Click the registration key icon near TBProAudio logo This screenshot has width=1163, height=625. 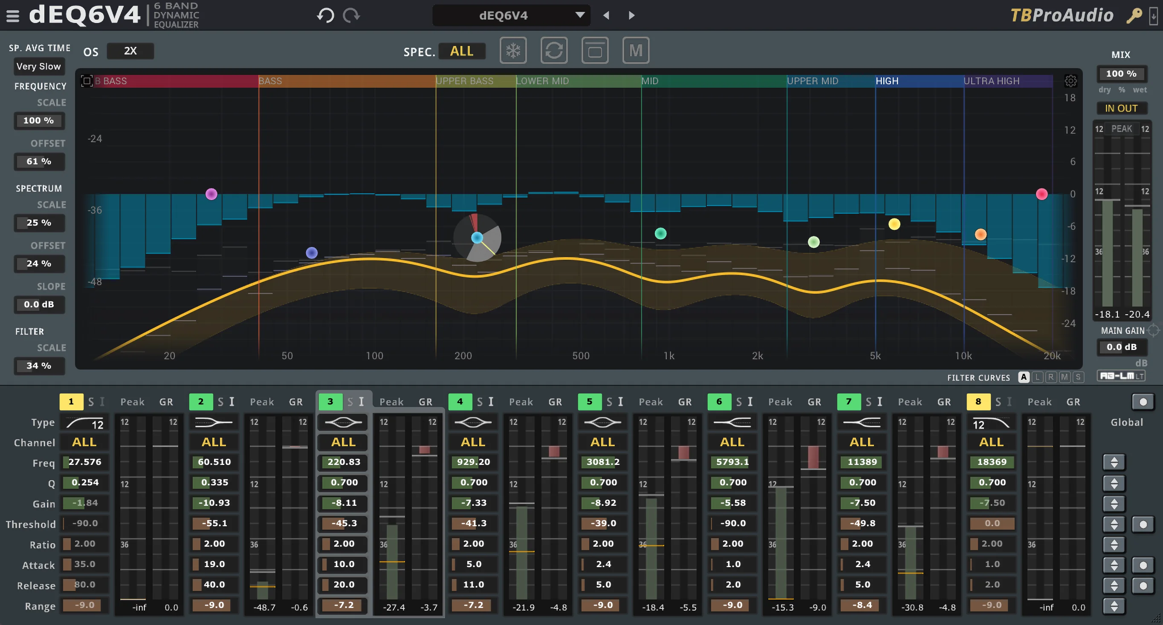1134,15
